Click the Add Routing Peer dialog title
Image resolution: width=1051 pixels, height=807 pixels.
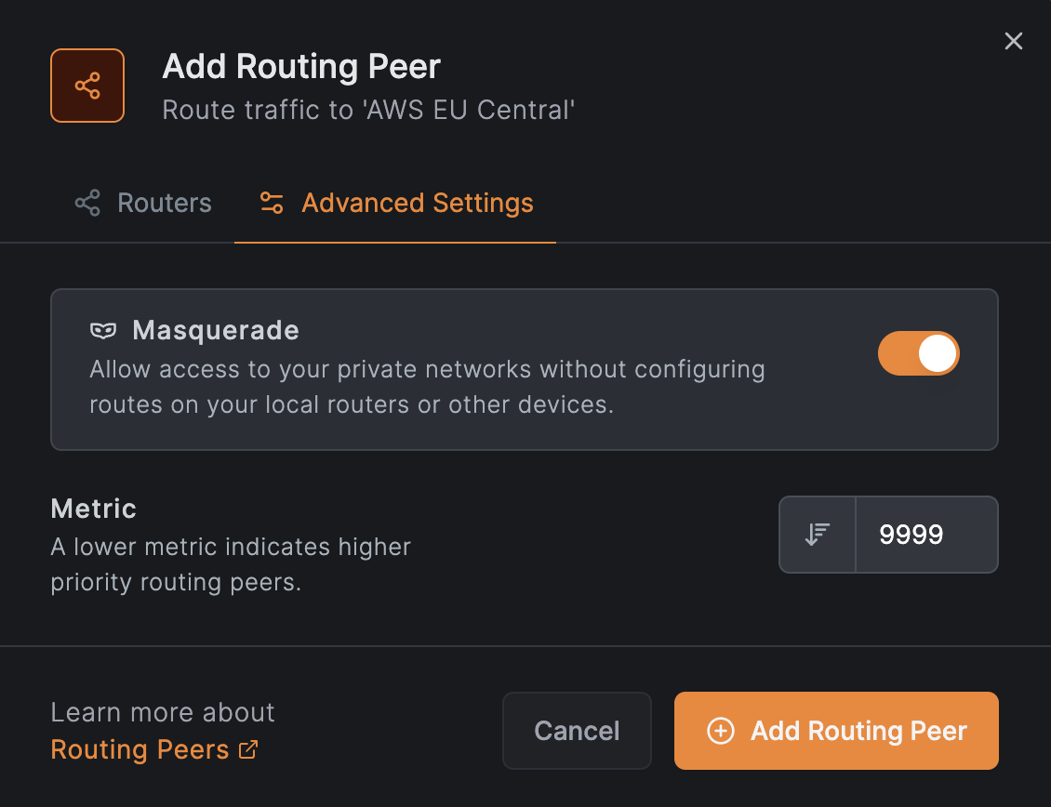pyautogui.click(x=301, y=66)
